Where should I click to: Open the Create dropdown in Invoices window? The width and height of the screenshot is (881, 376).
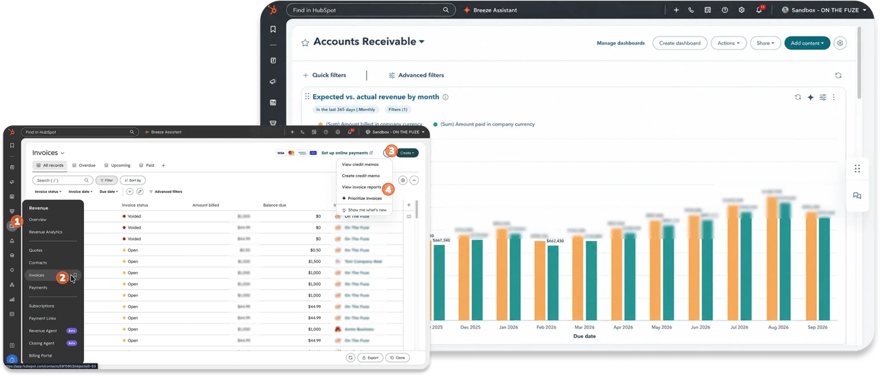click(x=407, y=153)
